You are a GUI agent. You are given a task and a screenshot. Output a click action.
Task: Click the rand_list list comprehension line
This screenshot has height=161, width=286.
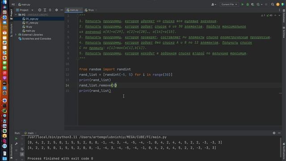tap(126, 75)
